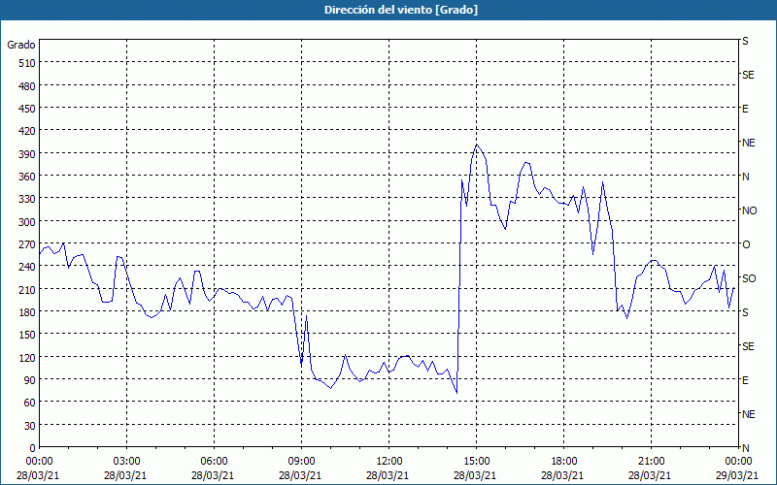Click the 15:00 time label
This screenshot has width=777, height=485.
point(476,462)
